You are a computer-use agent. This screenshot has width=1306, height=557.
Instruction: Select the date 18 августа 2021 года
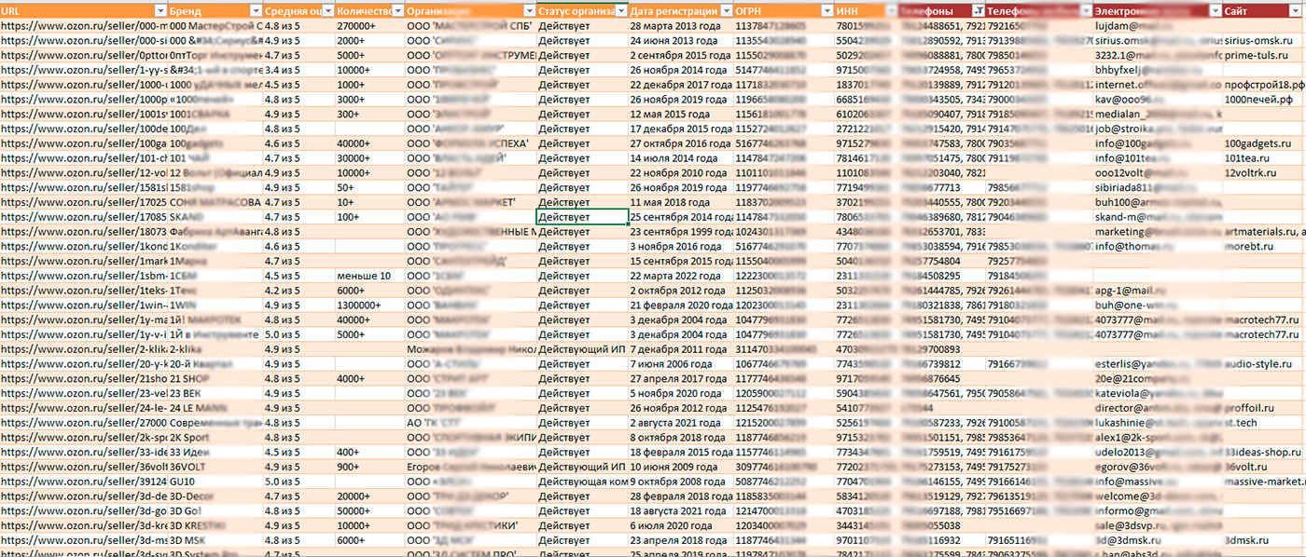point(682,509)
